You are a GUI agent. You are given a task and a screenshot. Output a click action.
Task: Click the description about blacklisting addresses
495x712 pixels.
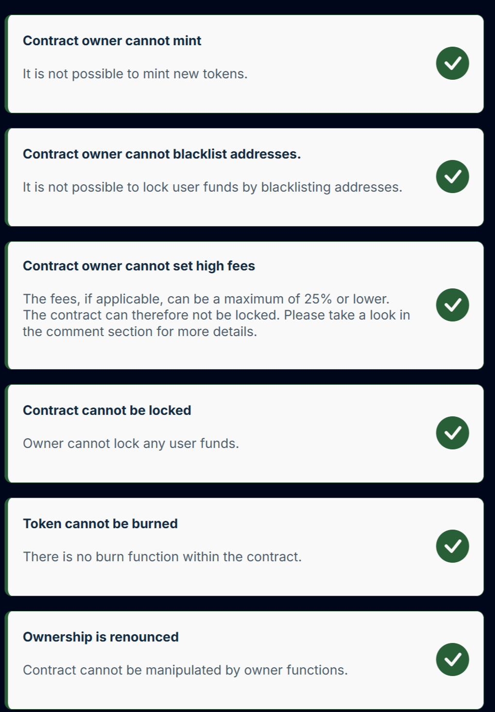[x=212, y=187]
